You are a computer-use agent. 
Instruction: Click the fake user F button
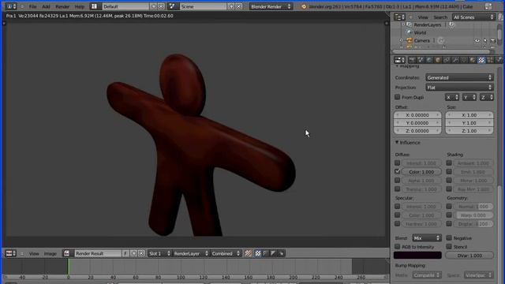pos(125,254)
